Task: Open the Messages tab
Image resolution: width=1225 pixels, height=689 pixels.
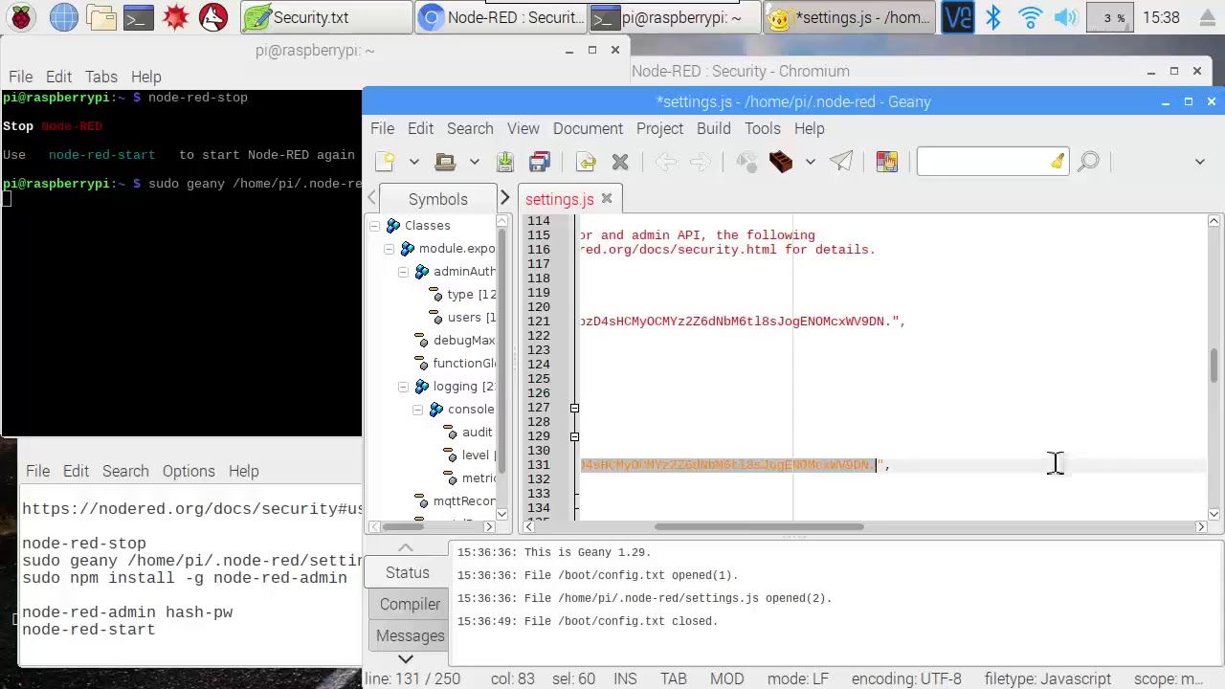Action: (410, 635)
